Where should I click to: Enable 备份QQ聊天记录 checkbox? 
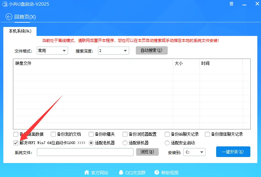[167, 134]
